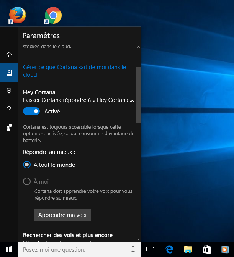The height and width of the screenshot is (257, 234).
Task: Open the Google Chrome desktop shortcut
Action: (x=53, y=15)
